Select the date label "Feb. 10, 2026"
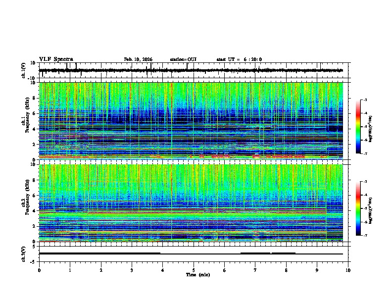Screen dimensions: 392x303 tap(138, 59)
